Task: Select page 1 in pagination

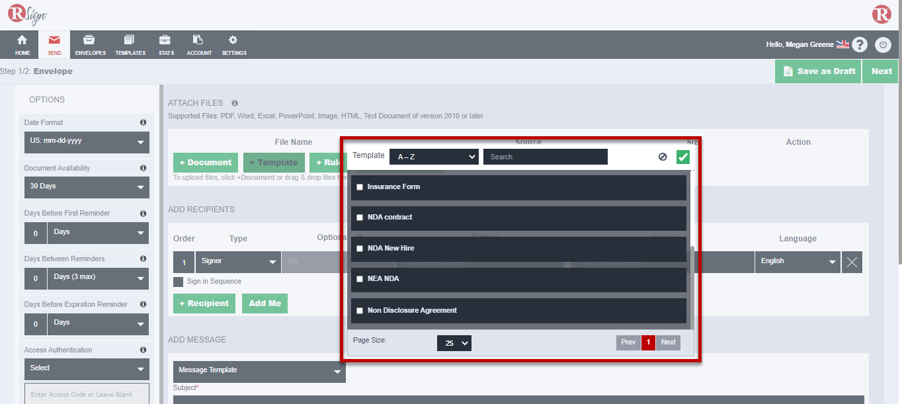Action: 648,343
